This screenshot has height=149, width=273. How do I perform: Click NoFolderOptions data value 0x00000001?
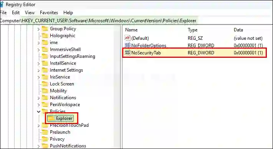pyautogui.click(x=248, y=46)
